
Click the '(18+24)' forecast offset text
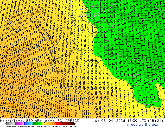click(x=156, y=121)
